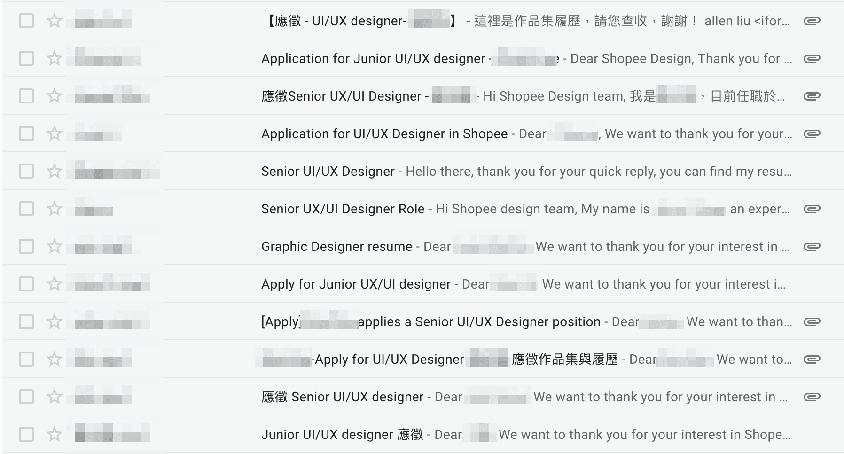Click attachment icon on Senior UX/UI Designer Role email

coord(812,209)
